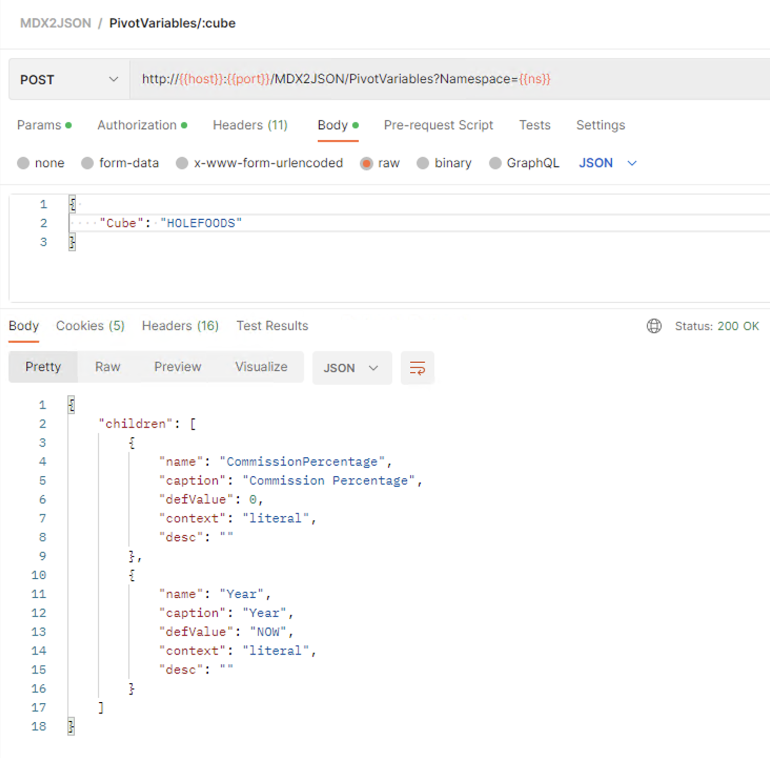Select the none body type radio
The height and width of the screenshot is (758, 770).
click(x=23, y=163)
